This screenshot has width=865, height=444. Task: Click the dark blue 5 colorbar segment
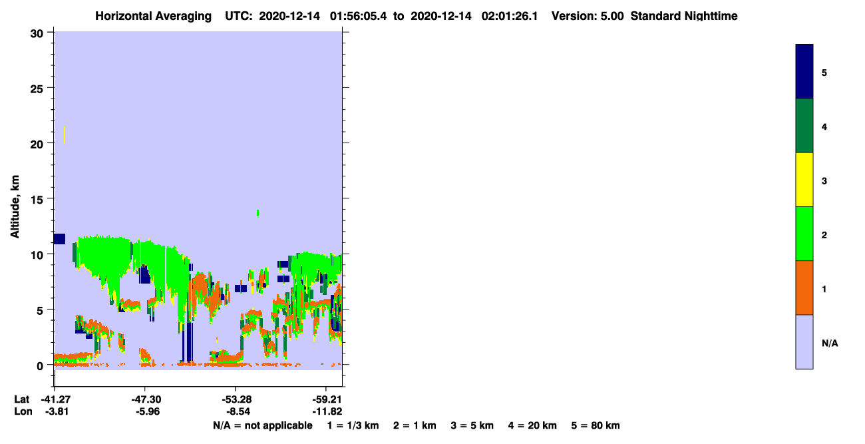(x=804, y=72)
